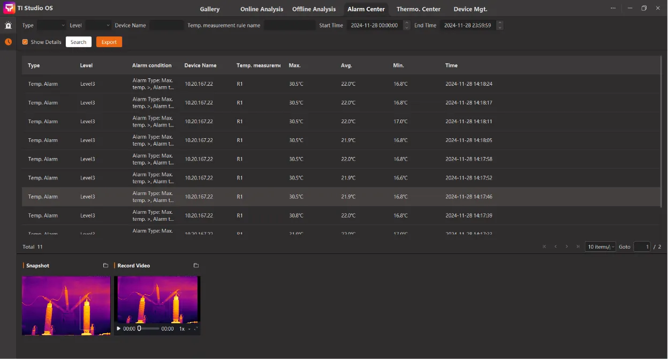Image resolution: width=668 pixels, height=359 pixels.
Task: Click the three-dots more options icon
Action: [613, 9]
